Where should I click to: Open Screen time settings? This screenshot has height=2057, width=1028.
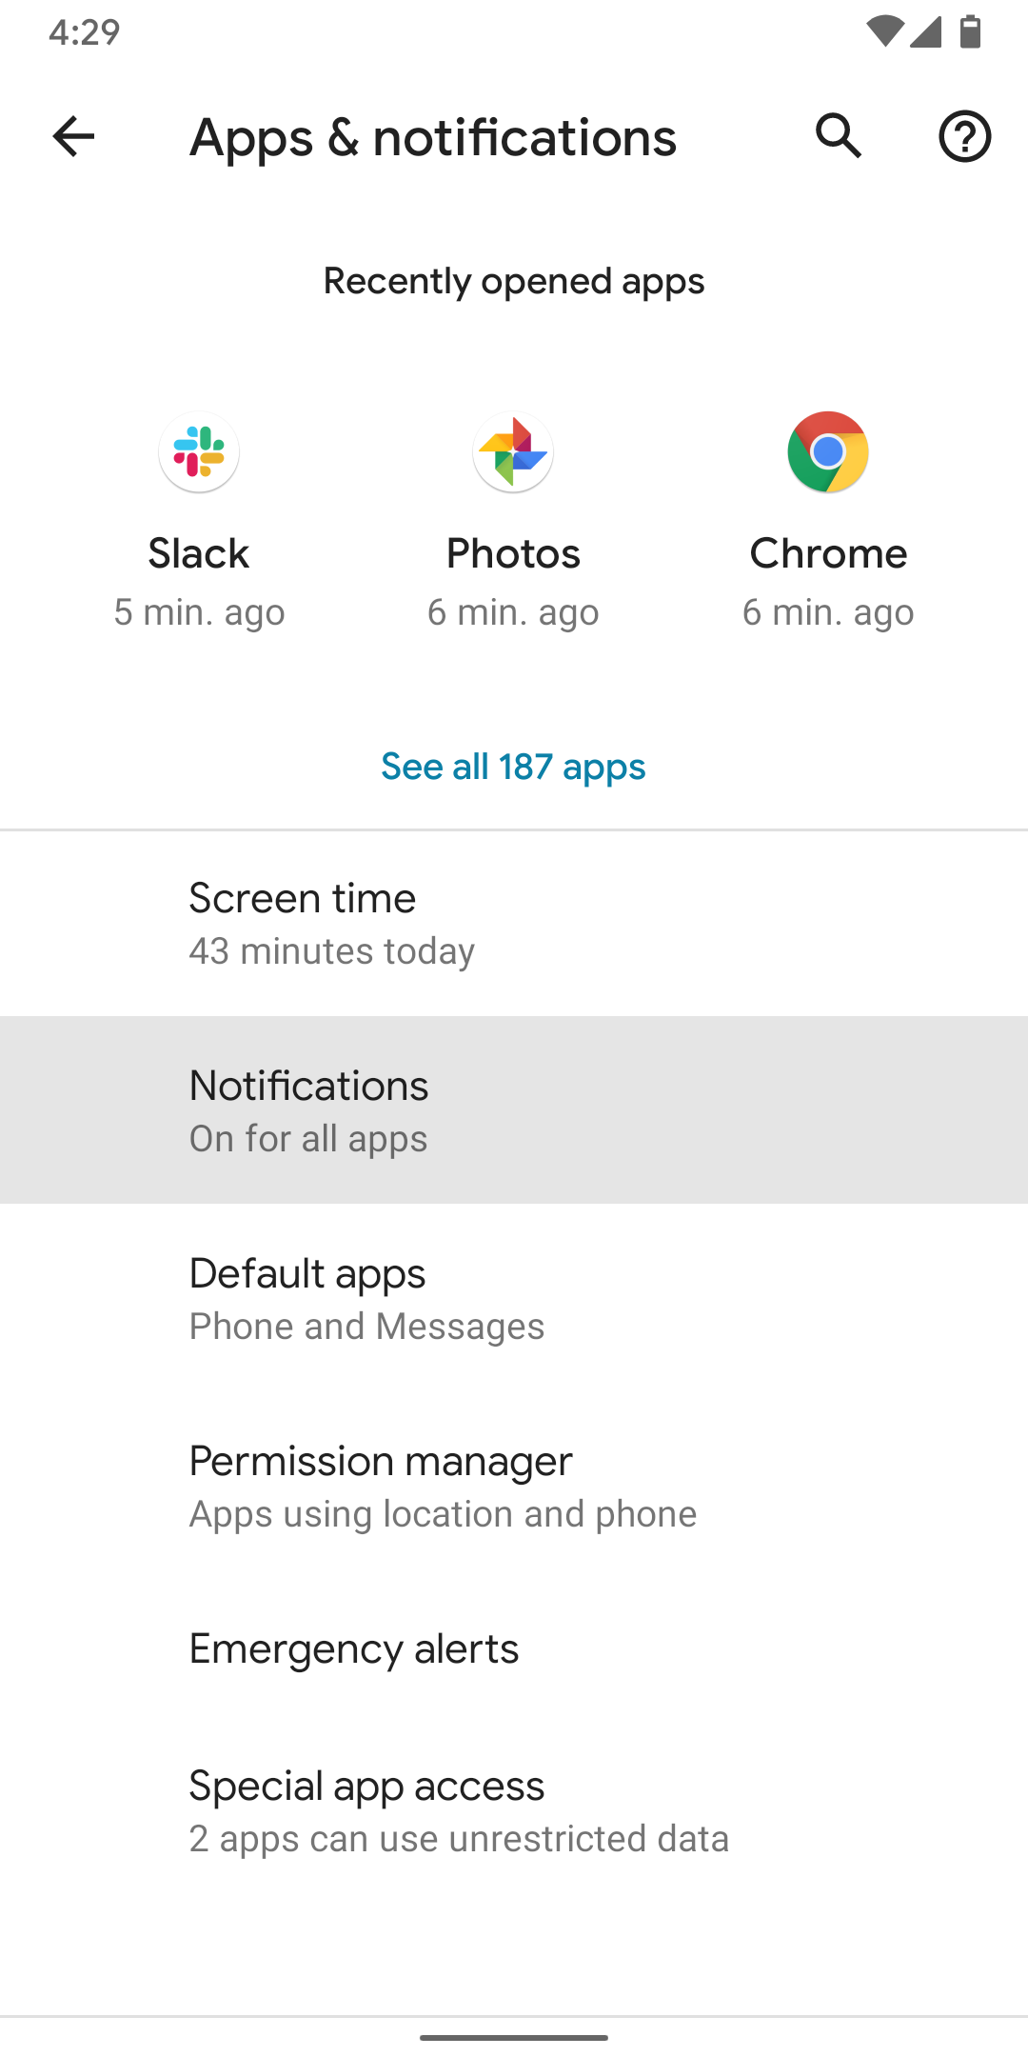(514, 923)
